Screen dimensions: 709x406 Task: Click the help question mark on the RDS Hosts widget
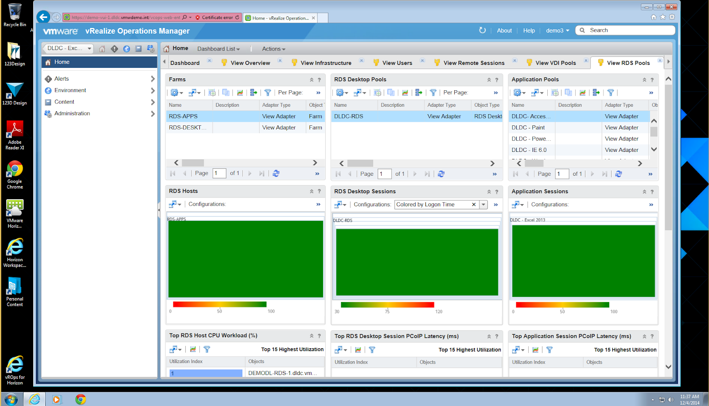tap(319, 192)
